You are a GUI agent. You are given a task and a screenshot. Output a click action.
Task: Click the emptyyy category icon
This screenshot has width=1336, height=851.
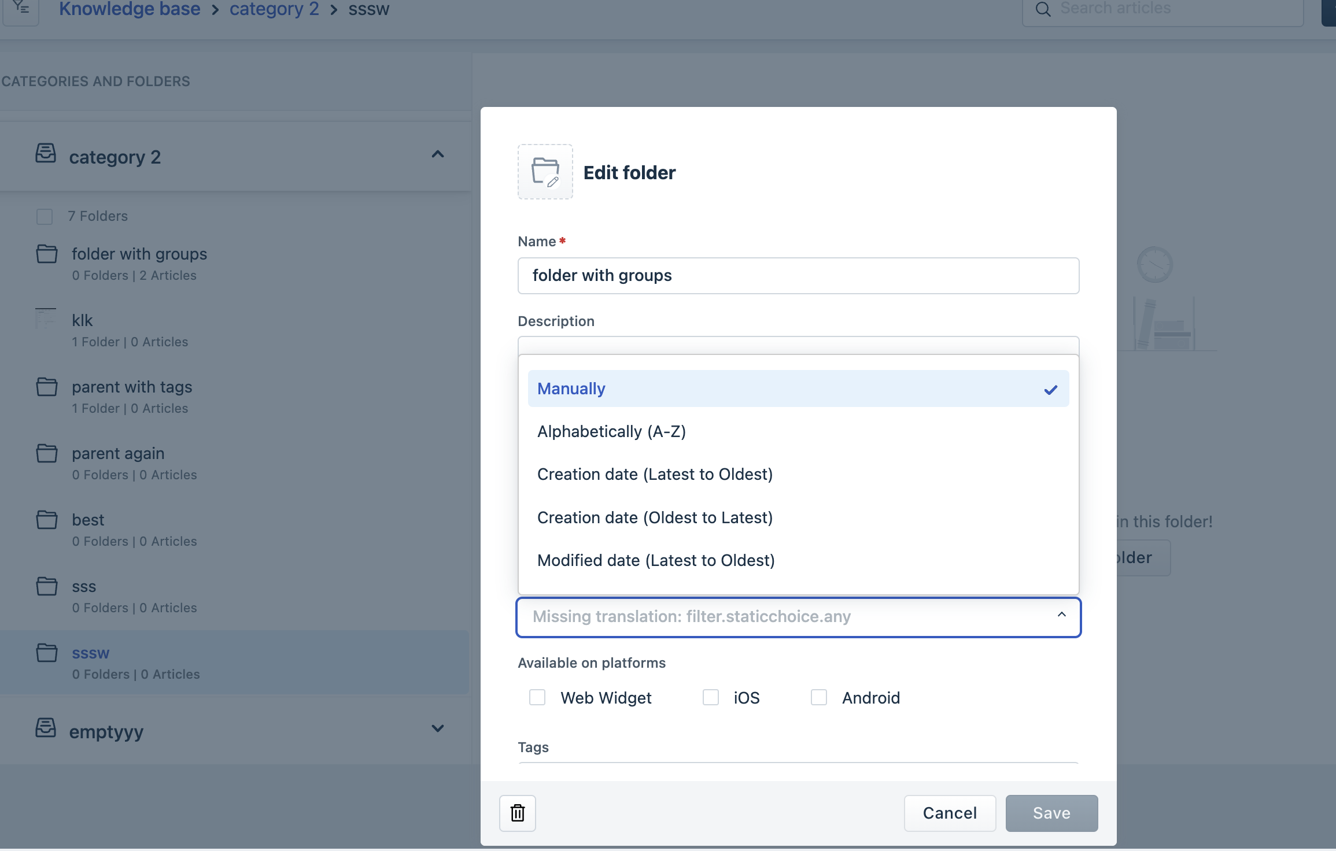[x=46, y=728]
